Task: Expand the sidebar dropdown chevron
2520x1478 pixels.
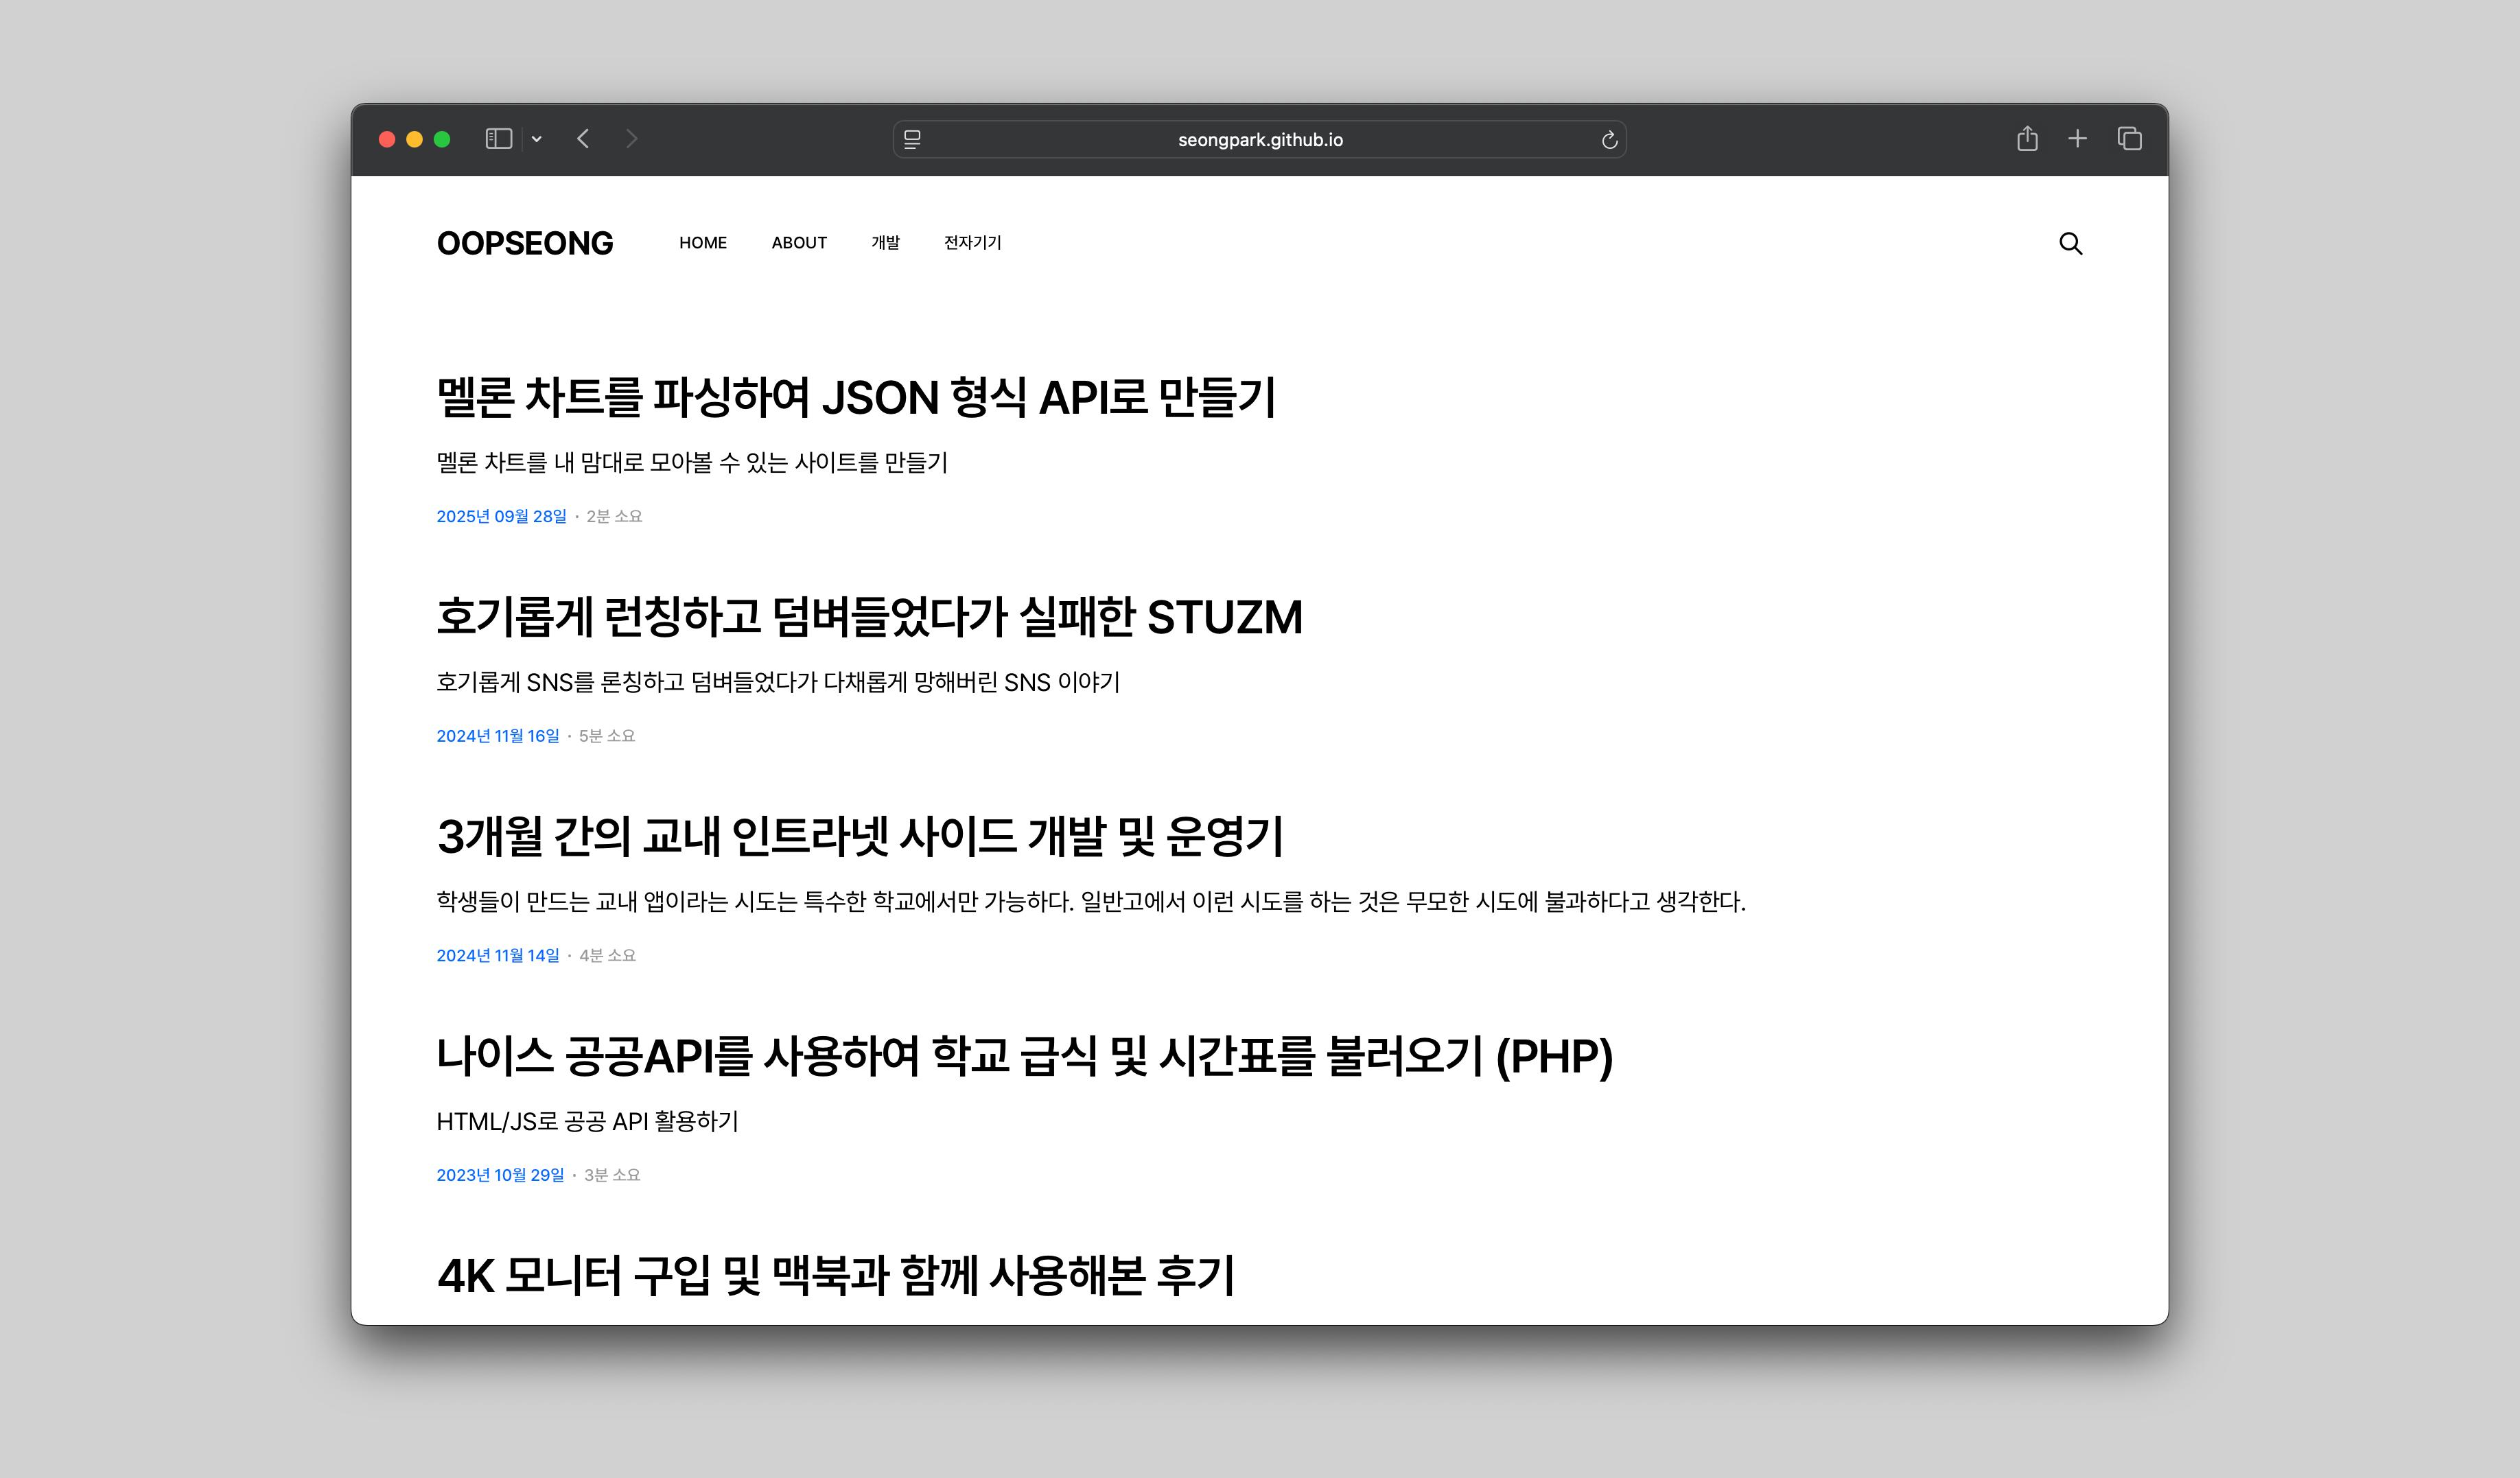Action: [537, 139]
